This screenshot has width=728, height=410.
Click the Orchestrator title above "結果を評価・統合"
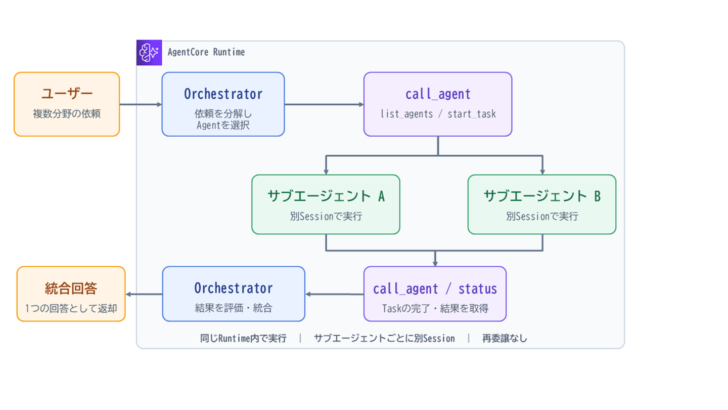coord(234,289)
